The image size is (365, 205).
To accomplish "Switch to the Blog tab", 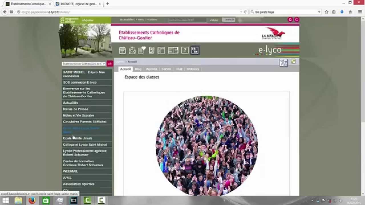I will pos(138,69).
